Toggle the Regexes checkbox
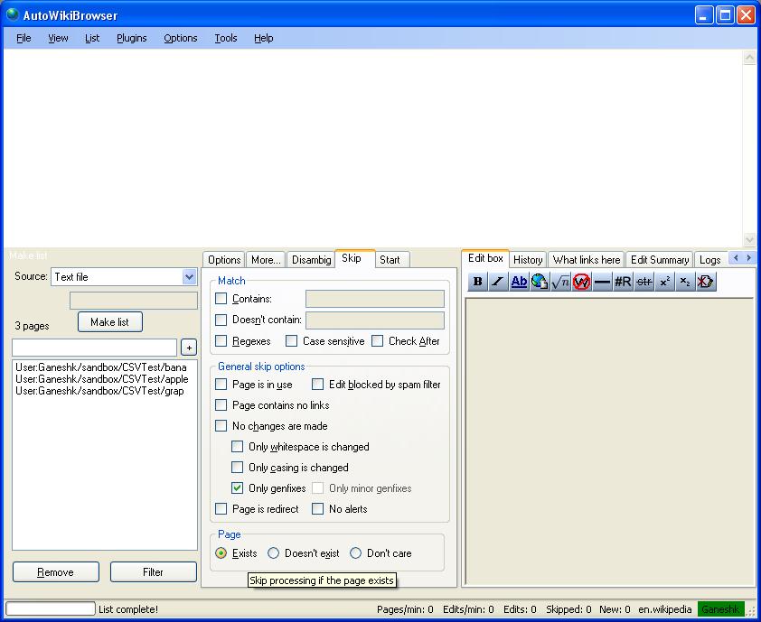 (x=221, y=341)
